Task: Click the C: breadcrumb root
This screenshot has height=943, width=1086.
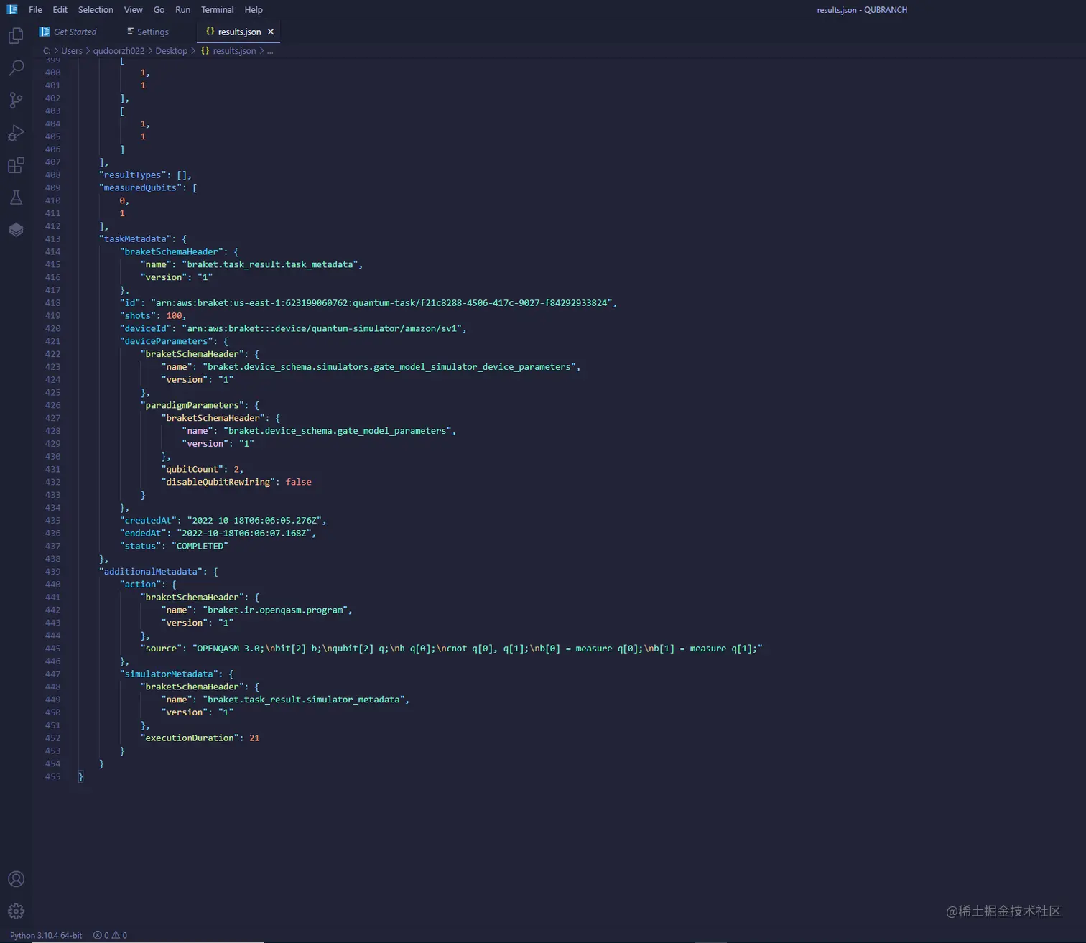Action: click(x=47, y=51)
